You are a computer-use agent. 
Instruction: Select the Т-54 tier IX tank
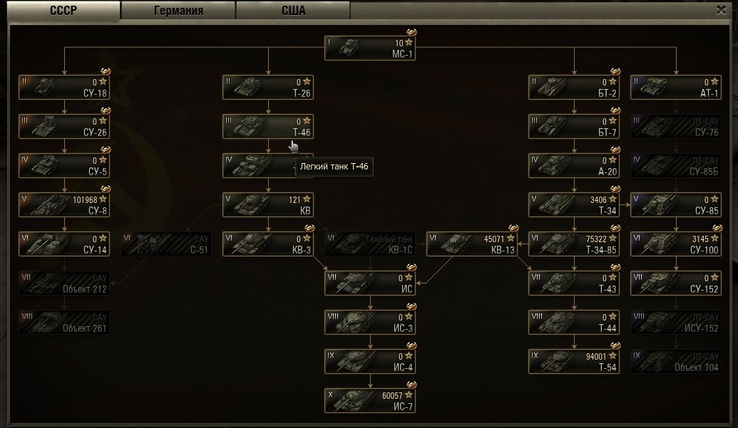pos(574,362)
